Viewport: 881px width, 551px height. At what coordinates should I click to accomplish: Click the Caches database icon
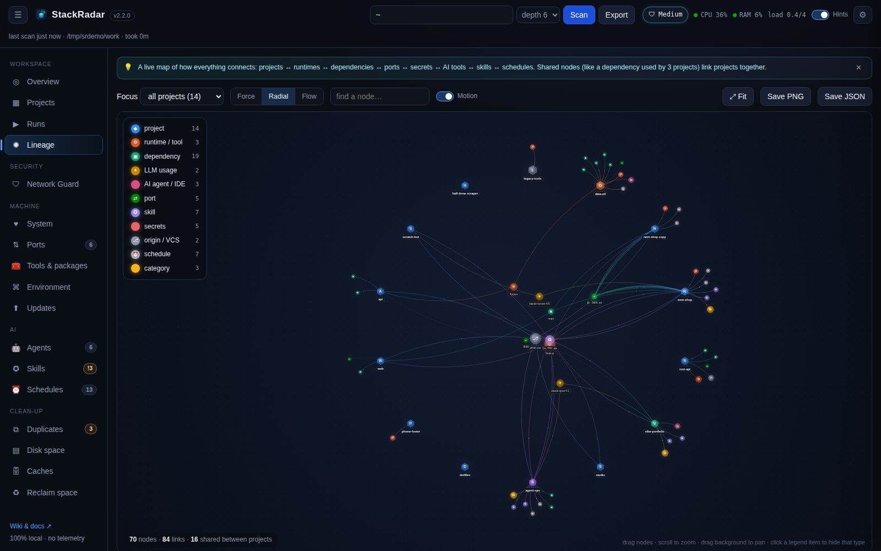pos(16,471)
